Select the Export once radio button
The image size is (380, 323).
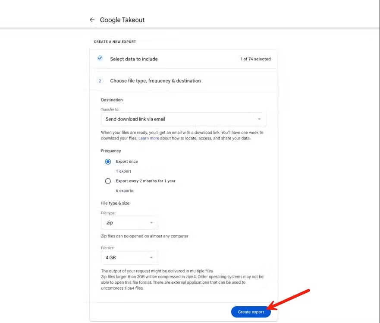[x=108, y=161]
